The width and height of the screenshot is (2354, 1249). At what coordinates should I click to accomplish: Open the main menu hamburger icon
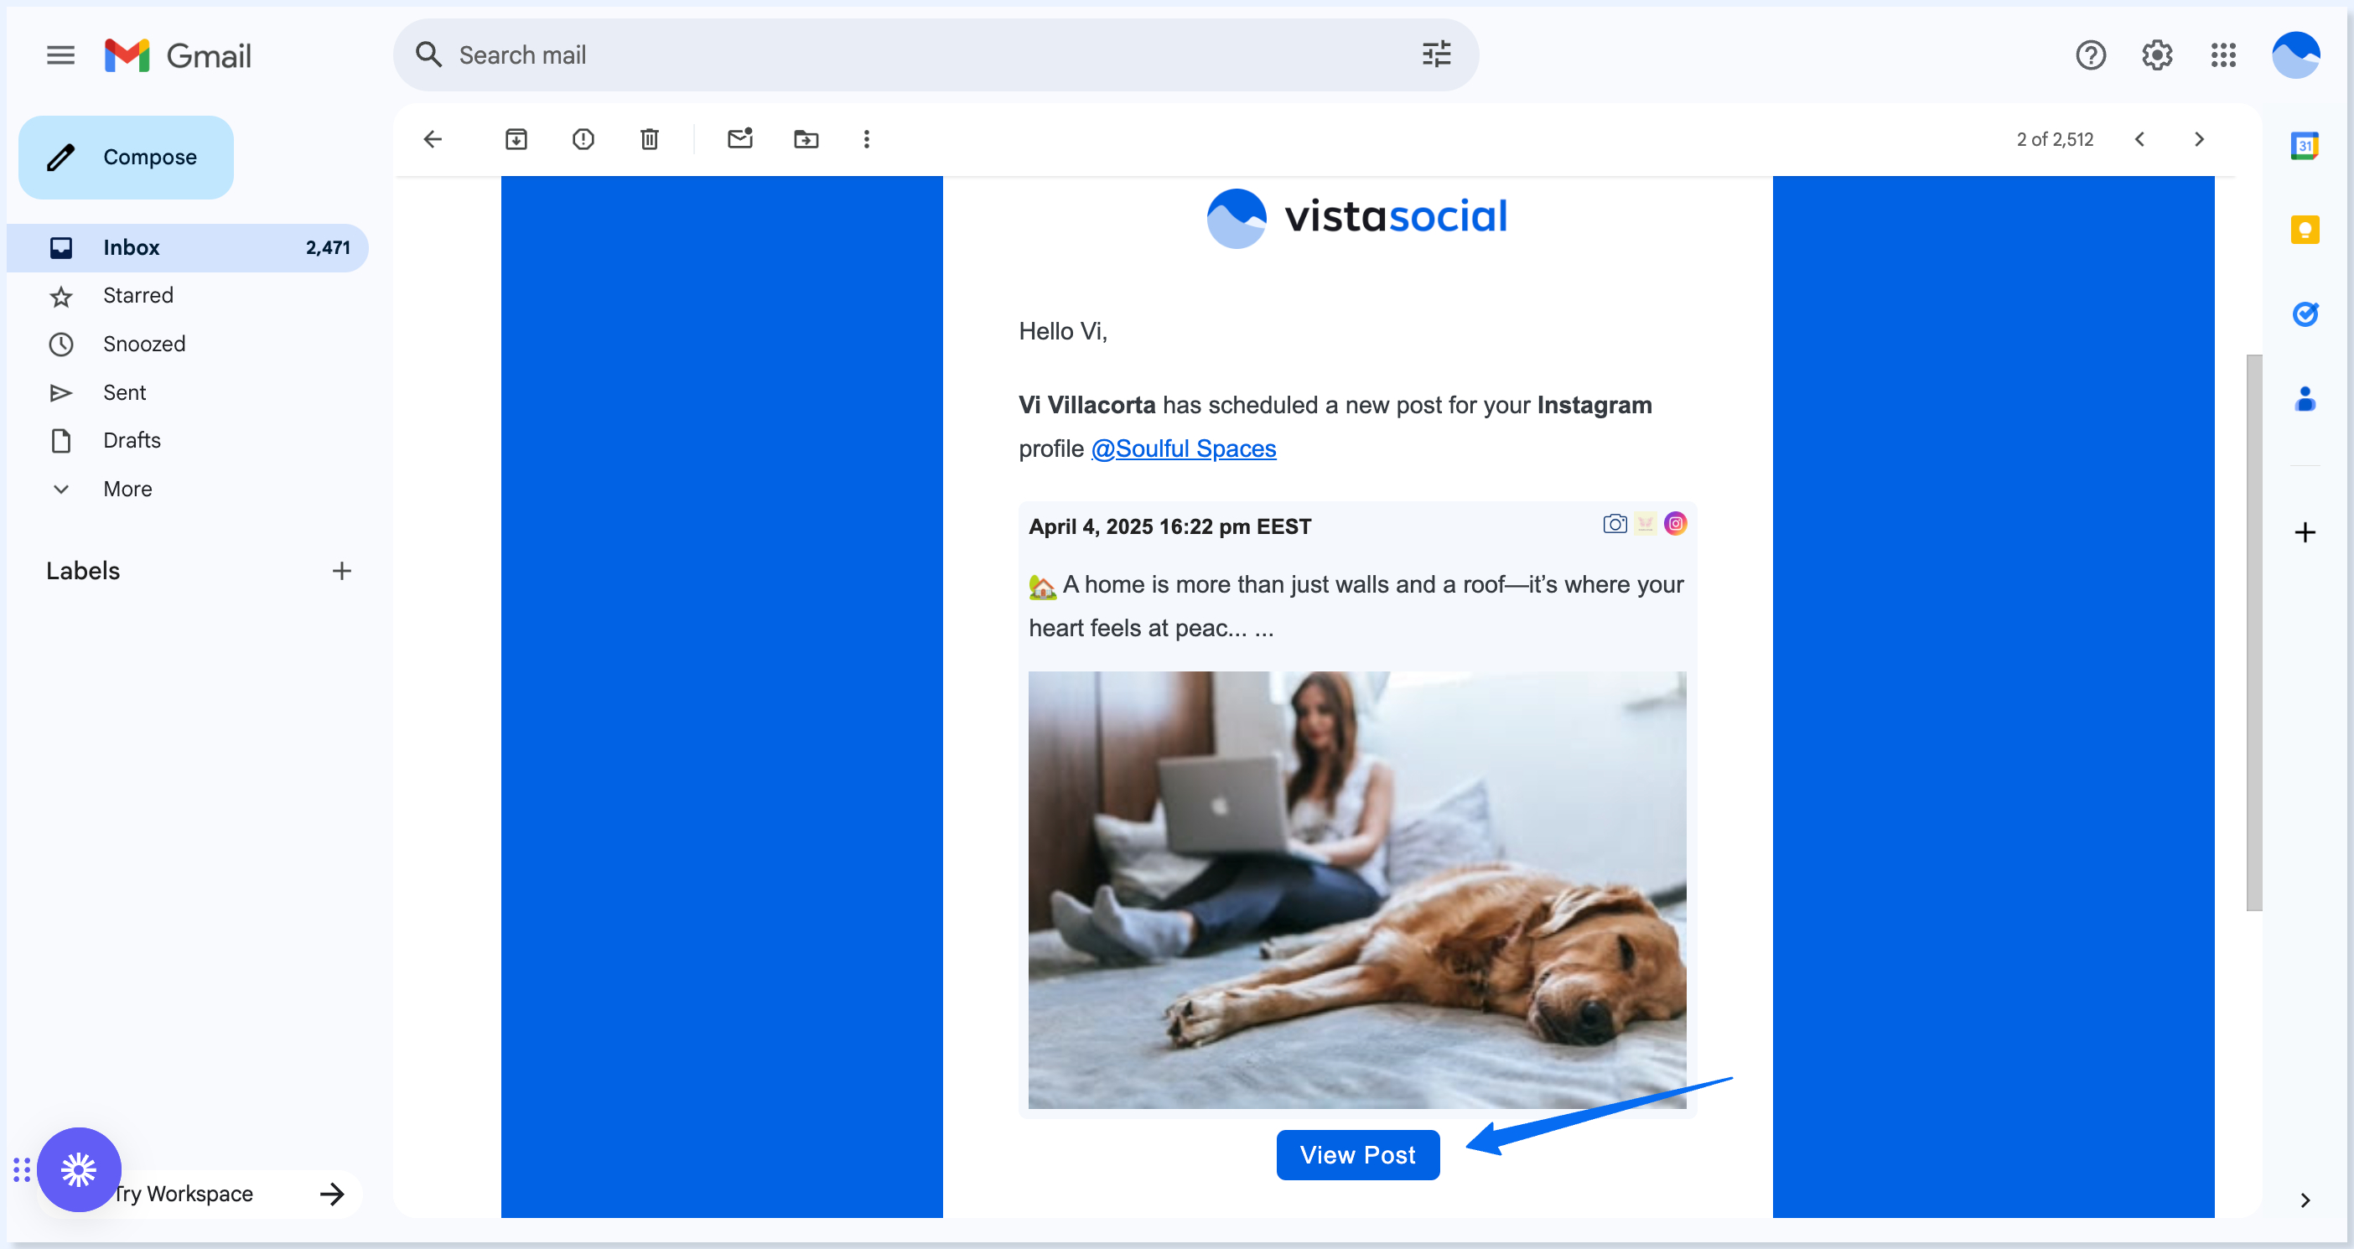tap(60, 54)
